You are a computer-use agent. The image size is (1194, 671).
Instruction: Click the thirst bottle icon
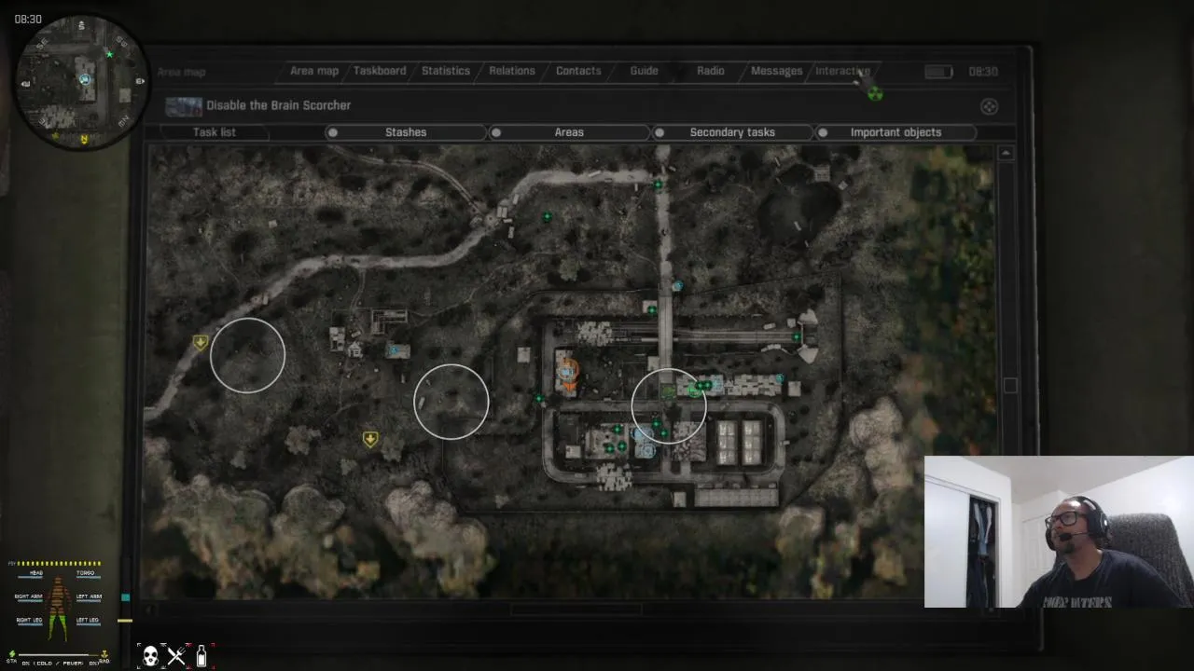click(x=201, y=656)
